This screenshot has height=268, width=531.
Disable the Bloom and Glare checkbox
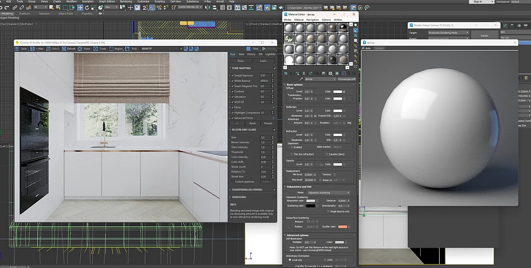pyautogui.click(x=274, y=130)
